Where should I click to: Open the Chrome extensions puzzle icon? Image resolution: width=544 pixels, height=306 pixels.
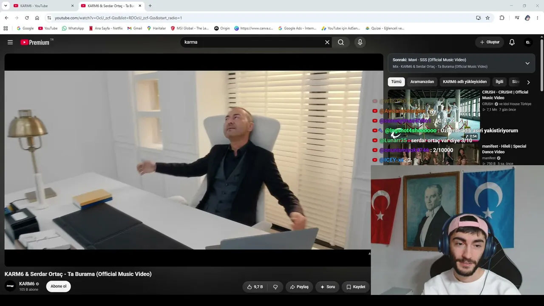[x=502, y=18]
